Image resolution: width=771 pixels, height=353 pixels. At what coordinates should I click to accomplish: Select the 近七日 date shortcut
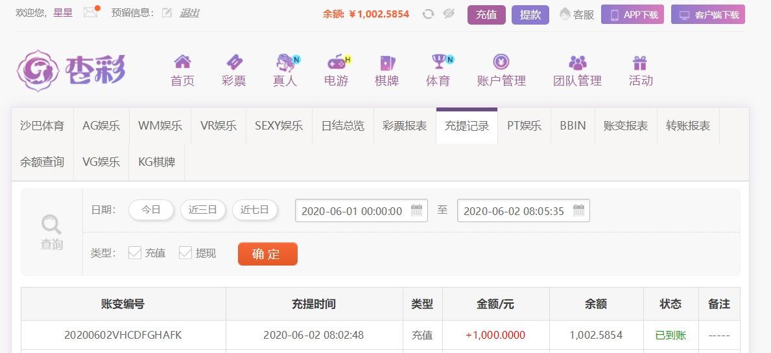(255, 210)
